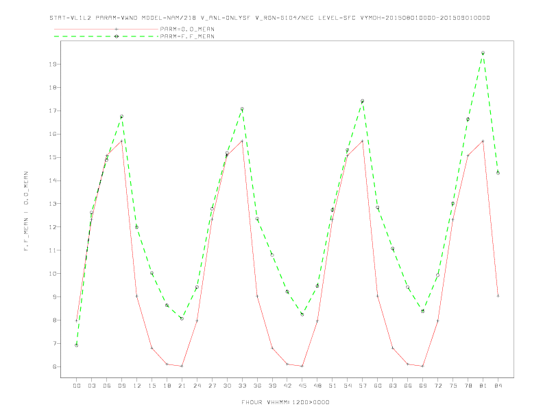Click the x-axis tick label 78

click(x=468, y=386)
